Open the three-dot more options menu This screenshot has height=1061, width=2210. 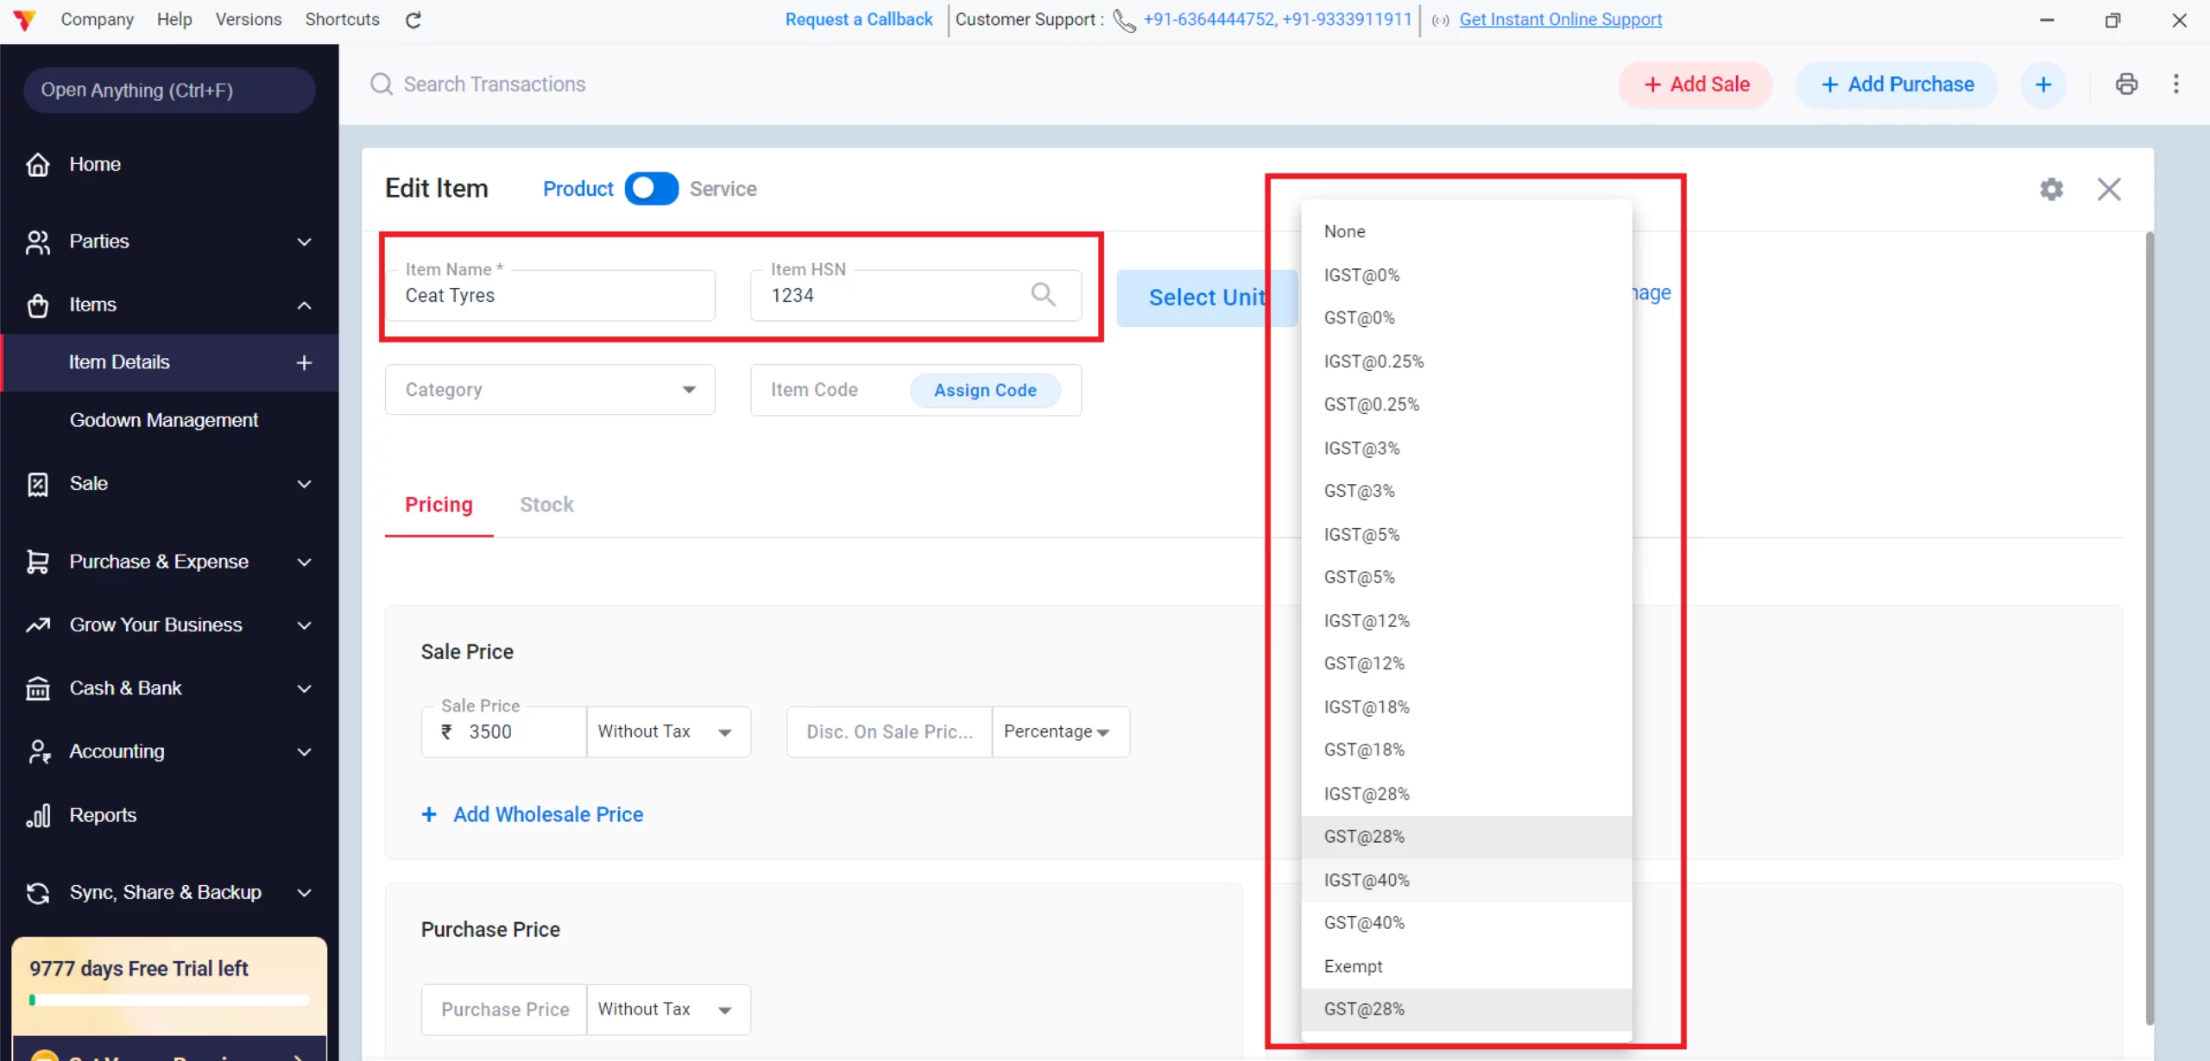2175,84
